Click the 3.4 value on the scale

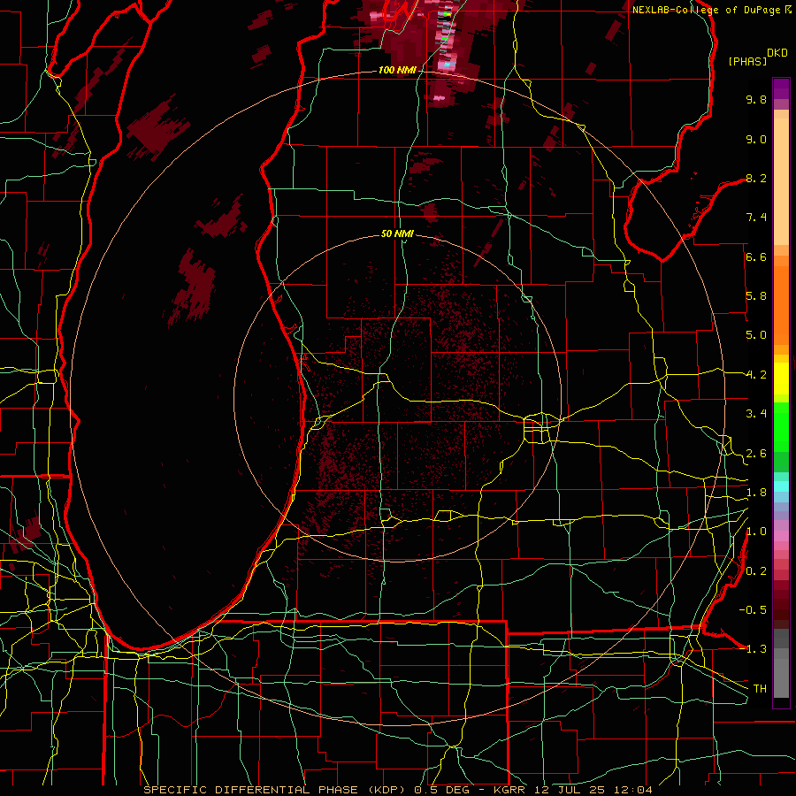(x=756, y=414)
